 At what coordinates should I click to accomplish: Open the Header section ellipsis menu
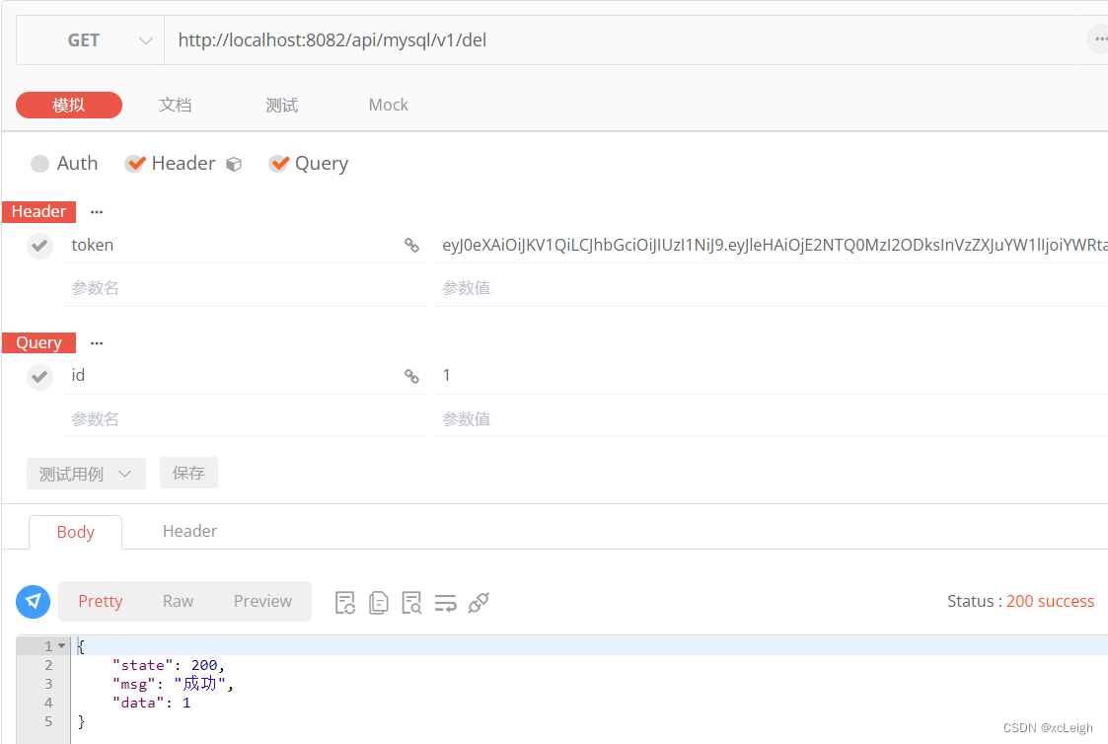click(97, 212)
